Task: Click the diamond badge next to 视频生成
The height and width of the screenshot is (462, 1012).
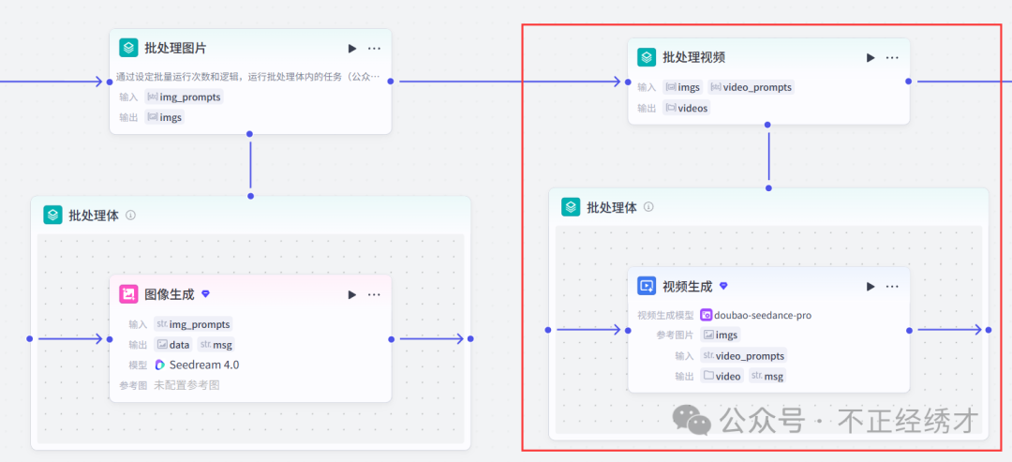Action: [x=723, y=286]
